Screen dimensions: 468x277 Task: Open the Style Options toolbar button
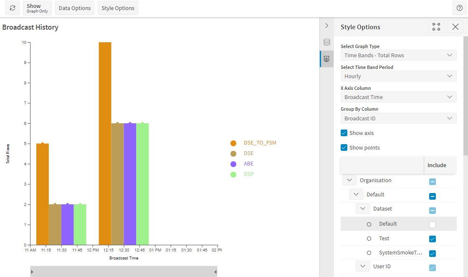point(118,8)
